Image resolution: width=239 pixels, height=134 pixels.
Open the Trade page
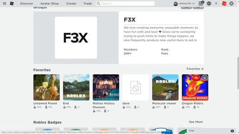tap(87, 3)
